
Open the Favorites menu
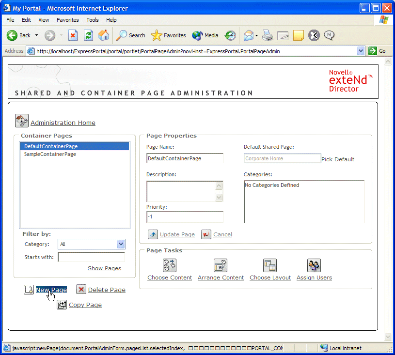tap(67, 20)
